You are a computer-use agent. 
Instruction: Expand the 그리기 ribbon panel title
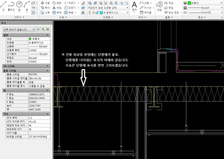pyautogui.click(x=19, y=17)
